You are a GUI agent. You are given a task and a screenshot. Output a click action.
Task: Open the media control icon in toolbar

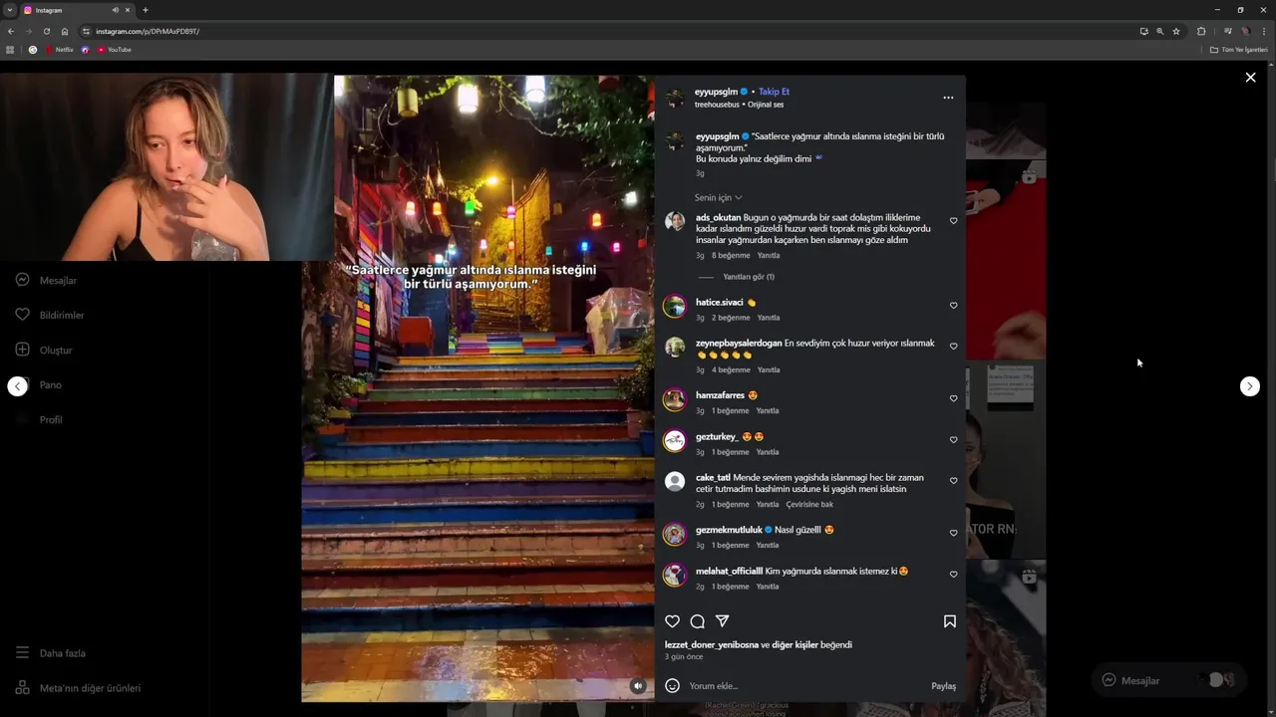point(1228,31)
